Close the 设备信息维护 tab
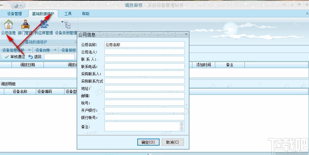 click(x=29, y=50)
